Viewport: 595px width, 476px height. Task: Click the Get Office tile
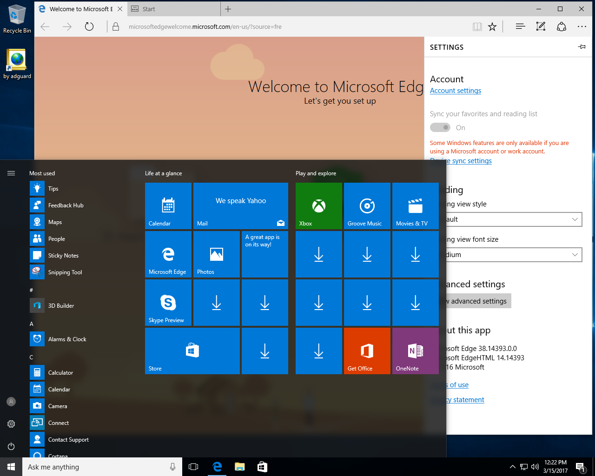367,351
